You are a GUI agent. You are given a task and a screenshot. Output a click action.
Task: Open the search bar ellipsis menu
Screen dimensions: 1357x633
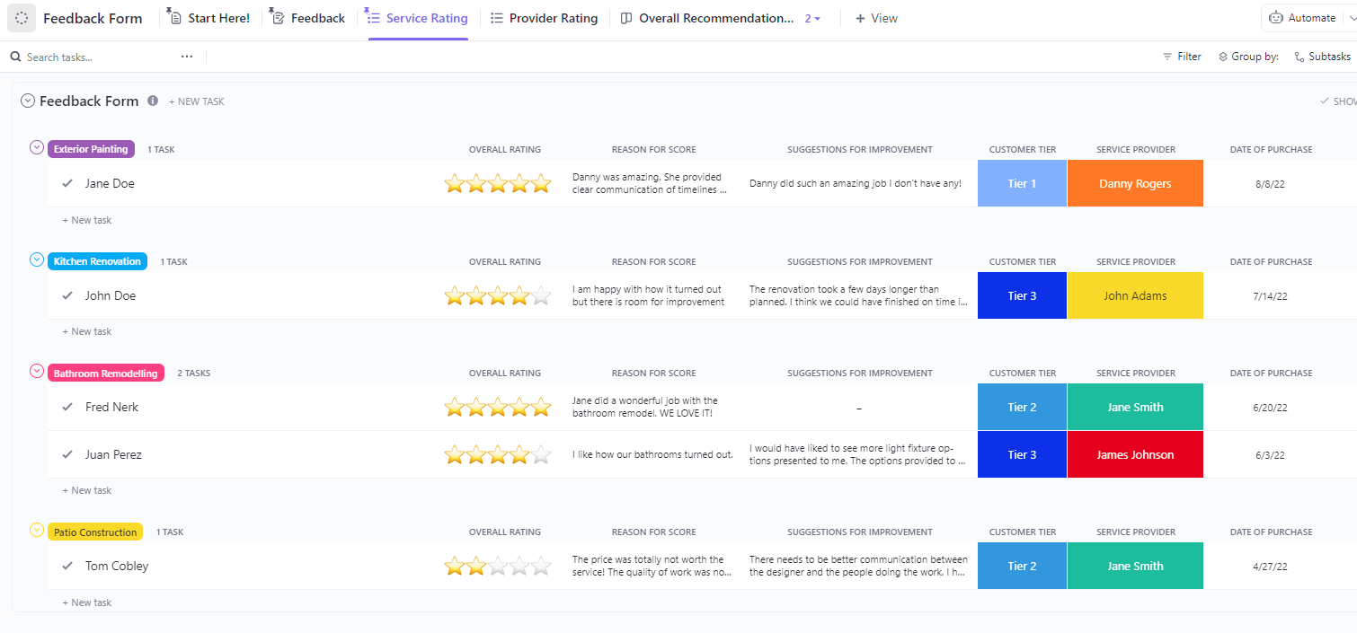pos(187,57)
